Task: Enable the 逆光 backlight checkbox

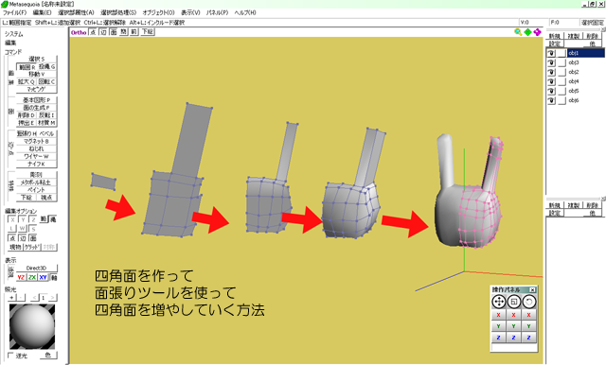Action: pyautogui.click(x=10, y=356)
